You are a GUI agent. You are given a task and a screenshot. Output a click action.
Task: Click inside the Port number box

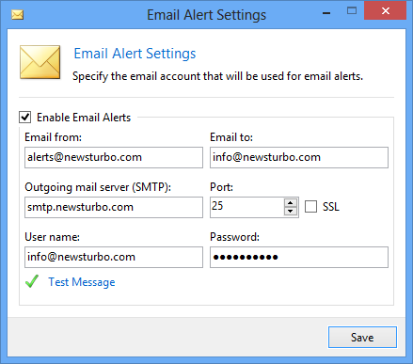point(247,207)
